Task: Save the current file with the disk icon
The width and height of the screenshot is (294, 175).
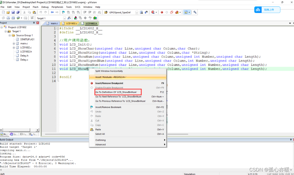Action: point(13,12)
